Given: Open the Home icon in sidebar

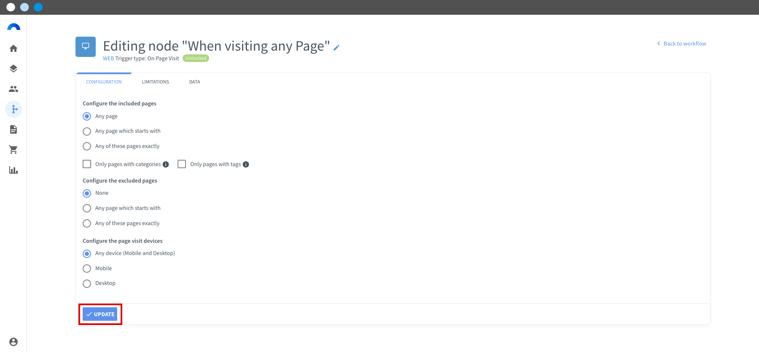Looking at the screenshot, I should tap(13, 48).
